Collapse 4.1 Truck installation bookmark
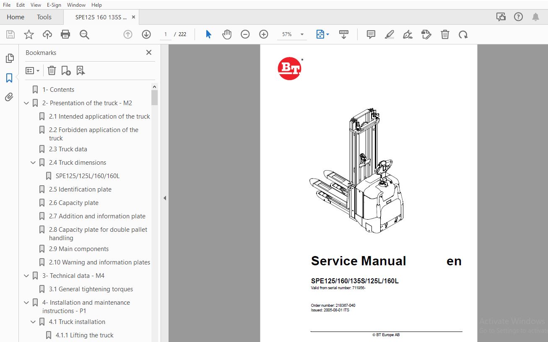Image resolution: width=548 pixels, height=342 pixels. tap(33, 322)
